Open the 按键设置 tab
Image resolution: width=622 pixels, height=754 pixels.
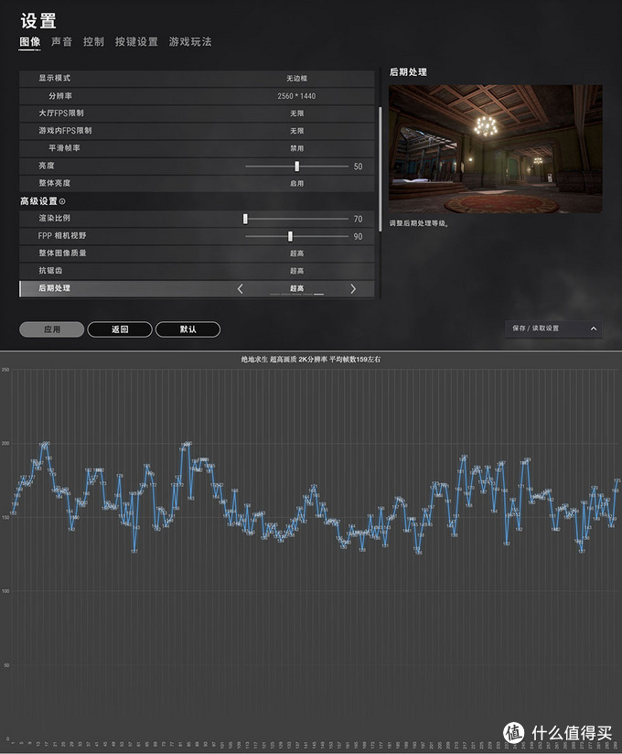click(x=136, y=42)
